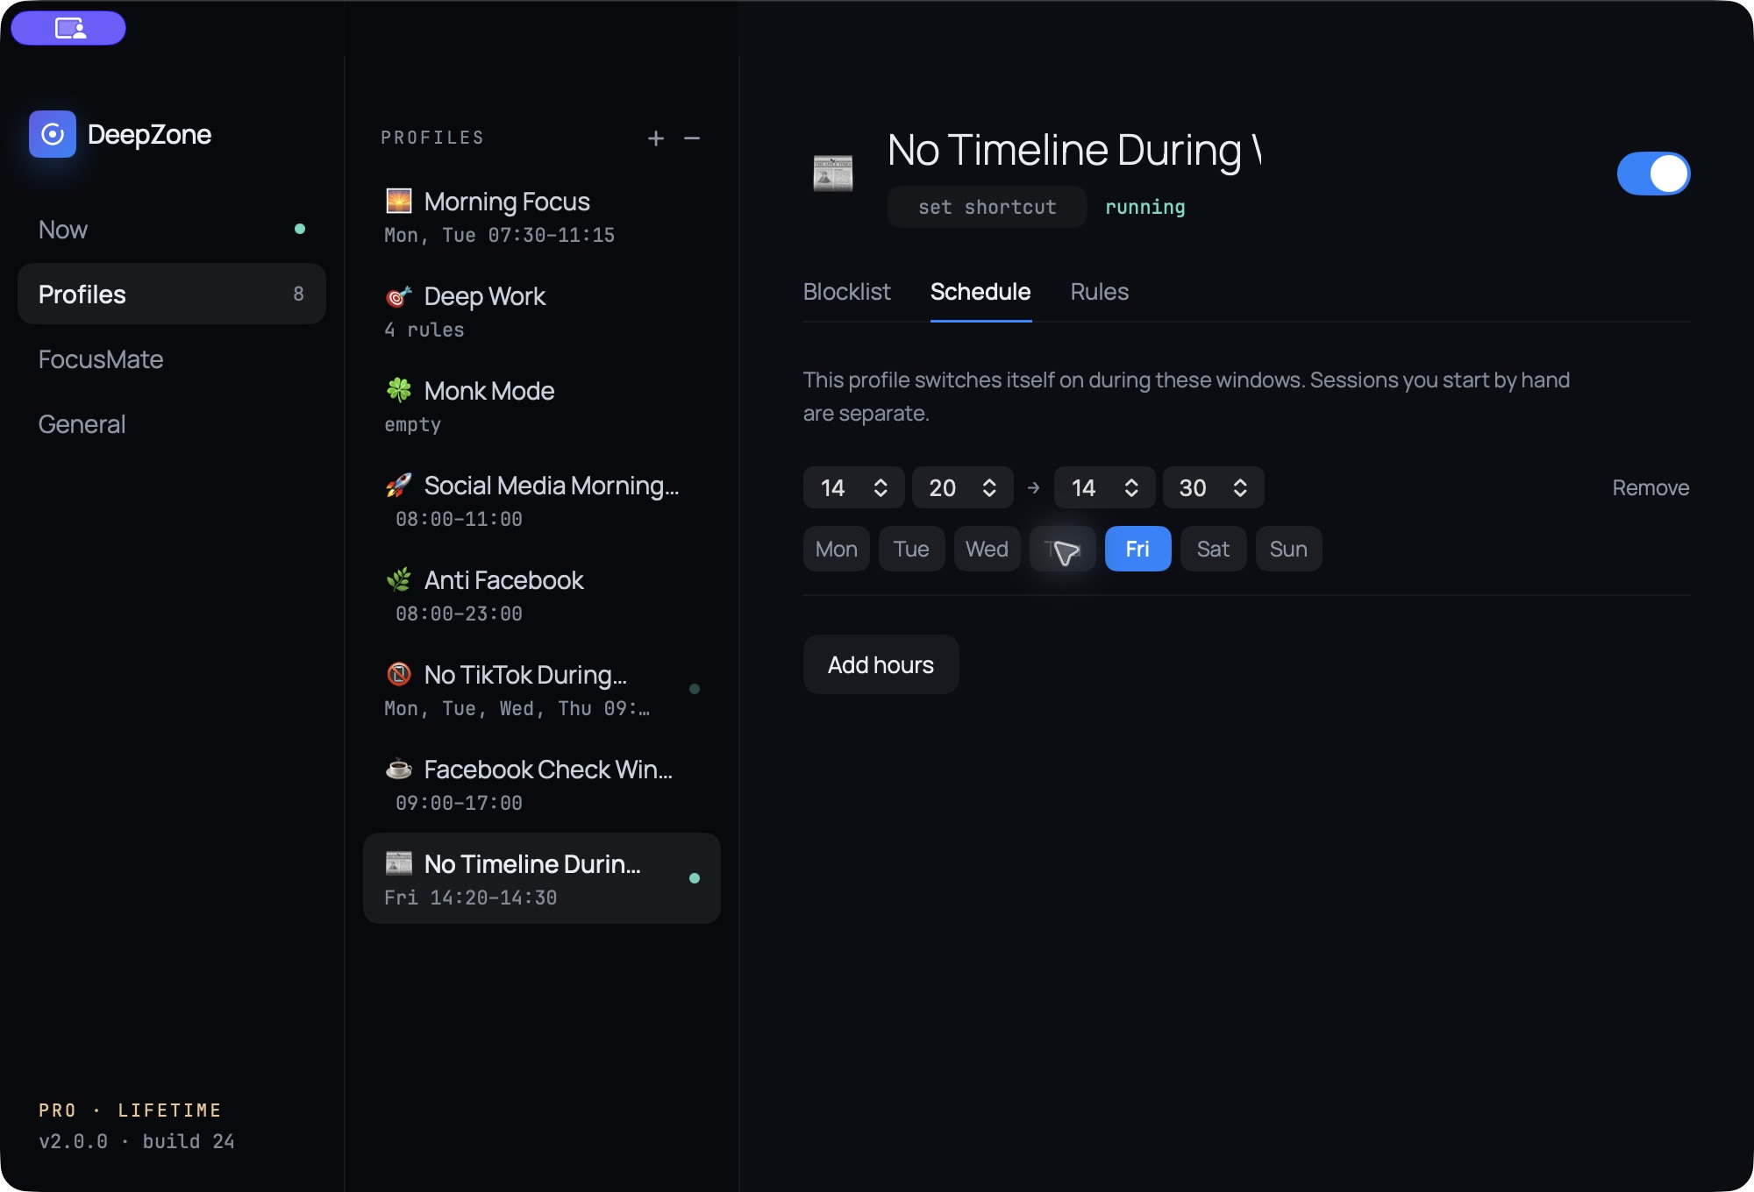Click the Facebook Check Window coffee icon
Viewport: 1754px width, 1192px height.
[x=399, y=769]
